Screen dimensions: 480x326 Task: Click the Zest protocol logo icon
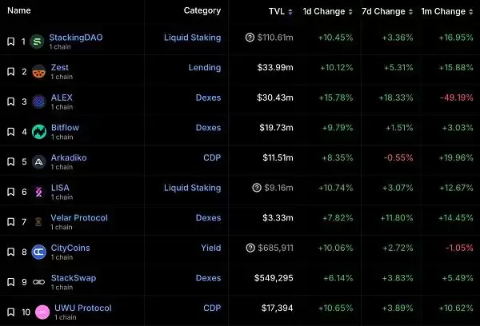coord(37,72)
